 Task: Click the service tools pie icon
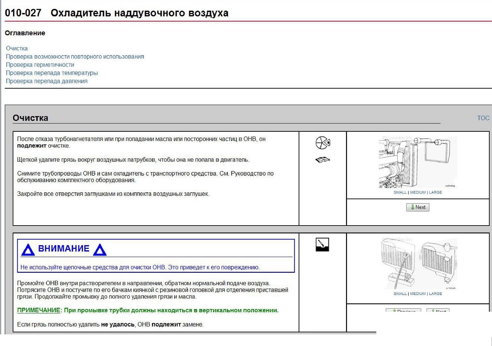(x=323, y=143)
